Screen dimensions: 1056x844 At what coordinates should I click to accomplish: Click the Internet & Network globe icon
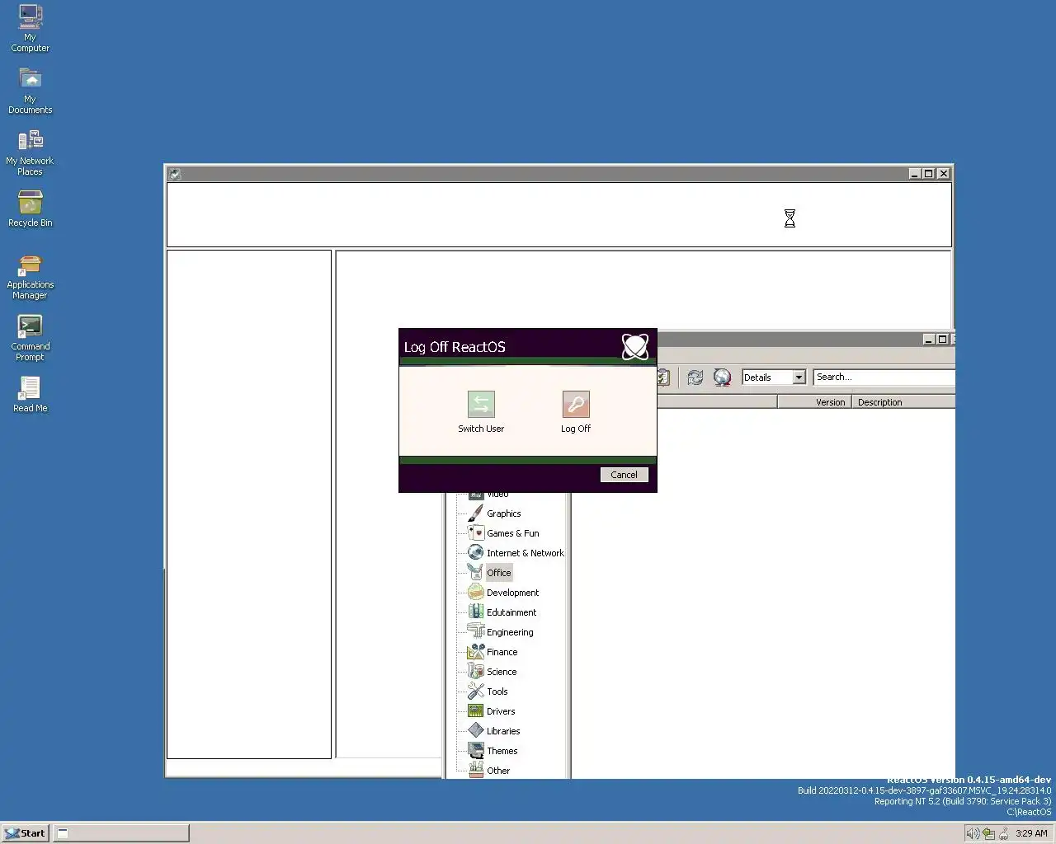pyautogui.click(x=475, y=553)
